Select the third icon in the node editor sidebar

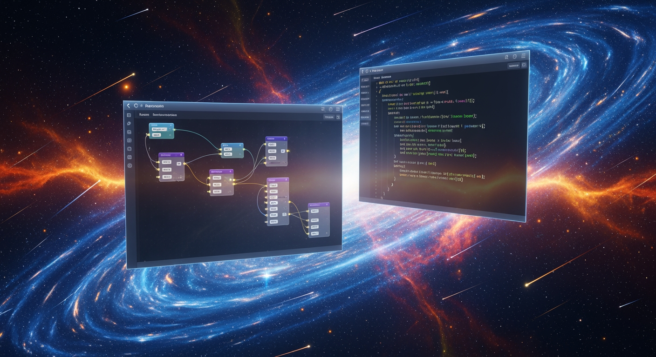tap(129, 132)
